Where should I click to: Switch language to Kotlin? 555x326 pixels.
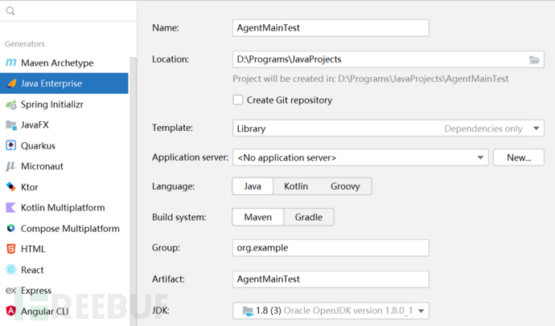[x=296, y=186]
